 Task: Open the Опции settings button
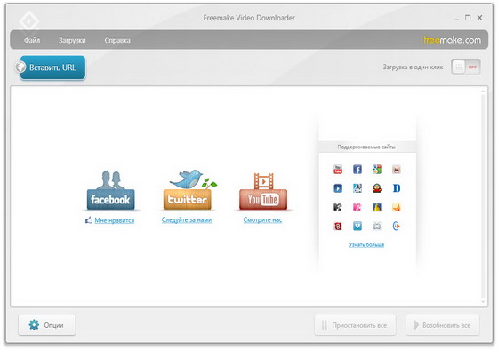pyautogui.click(x=46, y=325)
